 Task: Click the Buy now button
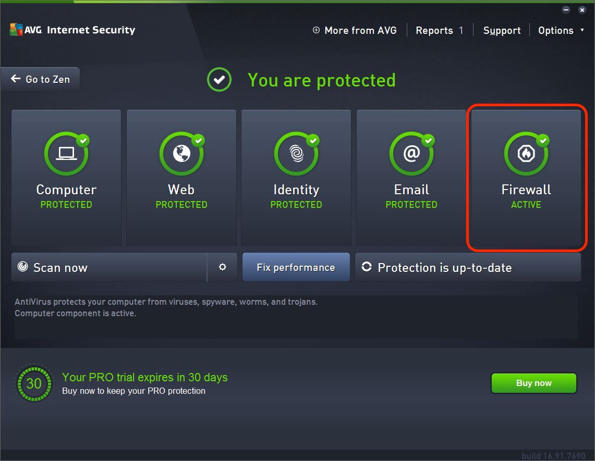(534, 383)
